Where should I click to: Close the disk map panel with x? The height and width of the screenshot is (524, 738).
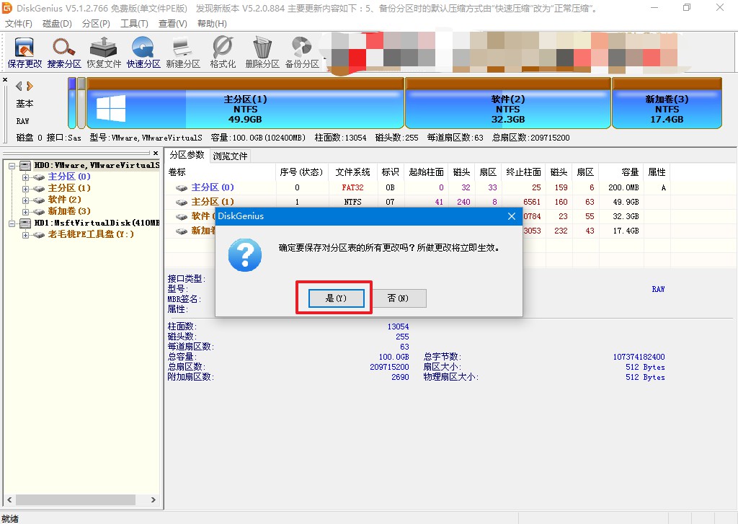pos(5,79)
